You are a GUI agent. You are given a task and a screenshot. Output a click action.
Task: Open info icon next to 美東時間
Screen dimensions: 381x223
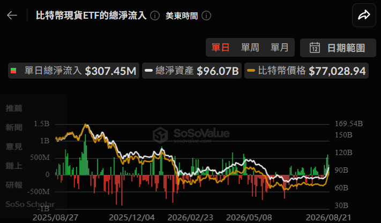point(206,16)
